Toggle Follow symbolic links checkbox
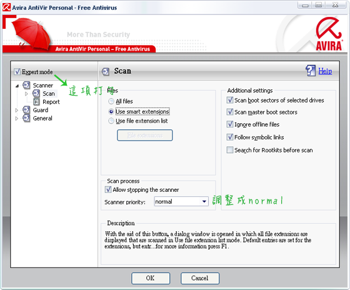 230,137
